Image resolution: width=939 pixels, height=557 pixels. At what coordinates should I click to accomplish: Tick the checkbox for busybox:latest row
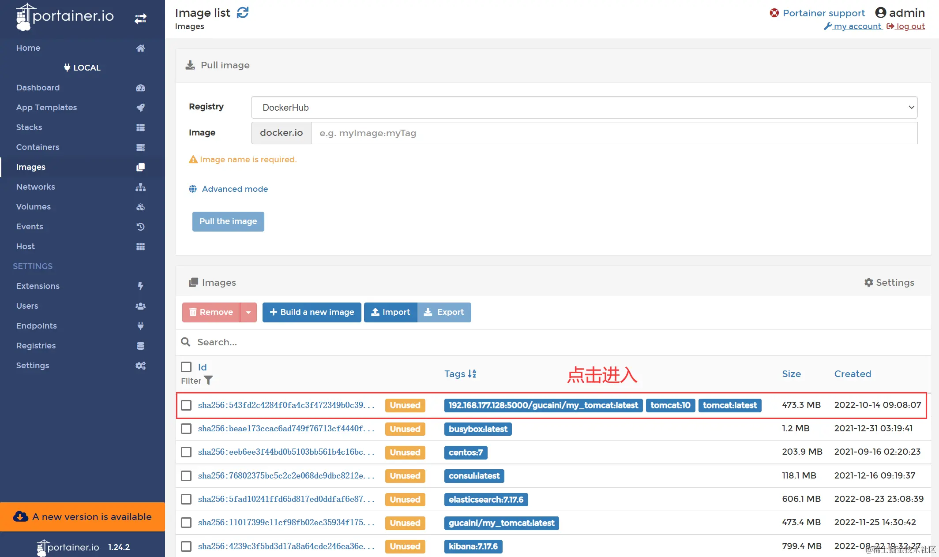pos(186,429)
